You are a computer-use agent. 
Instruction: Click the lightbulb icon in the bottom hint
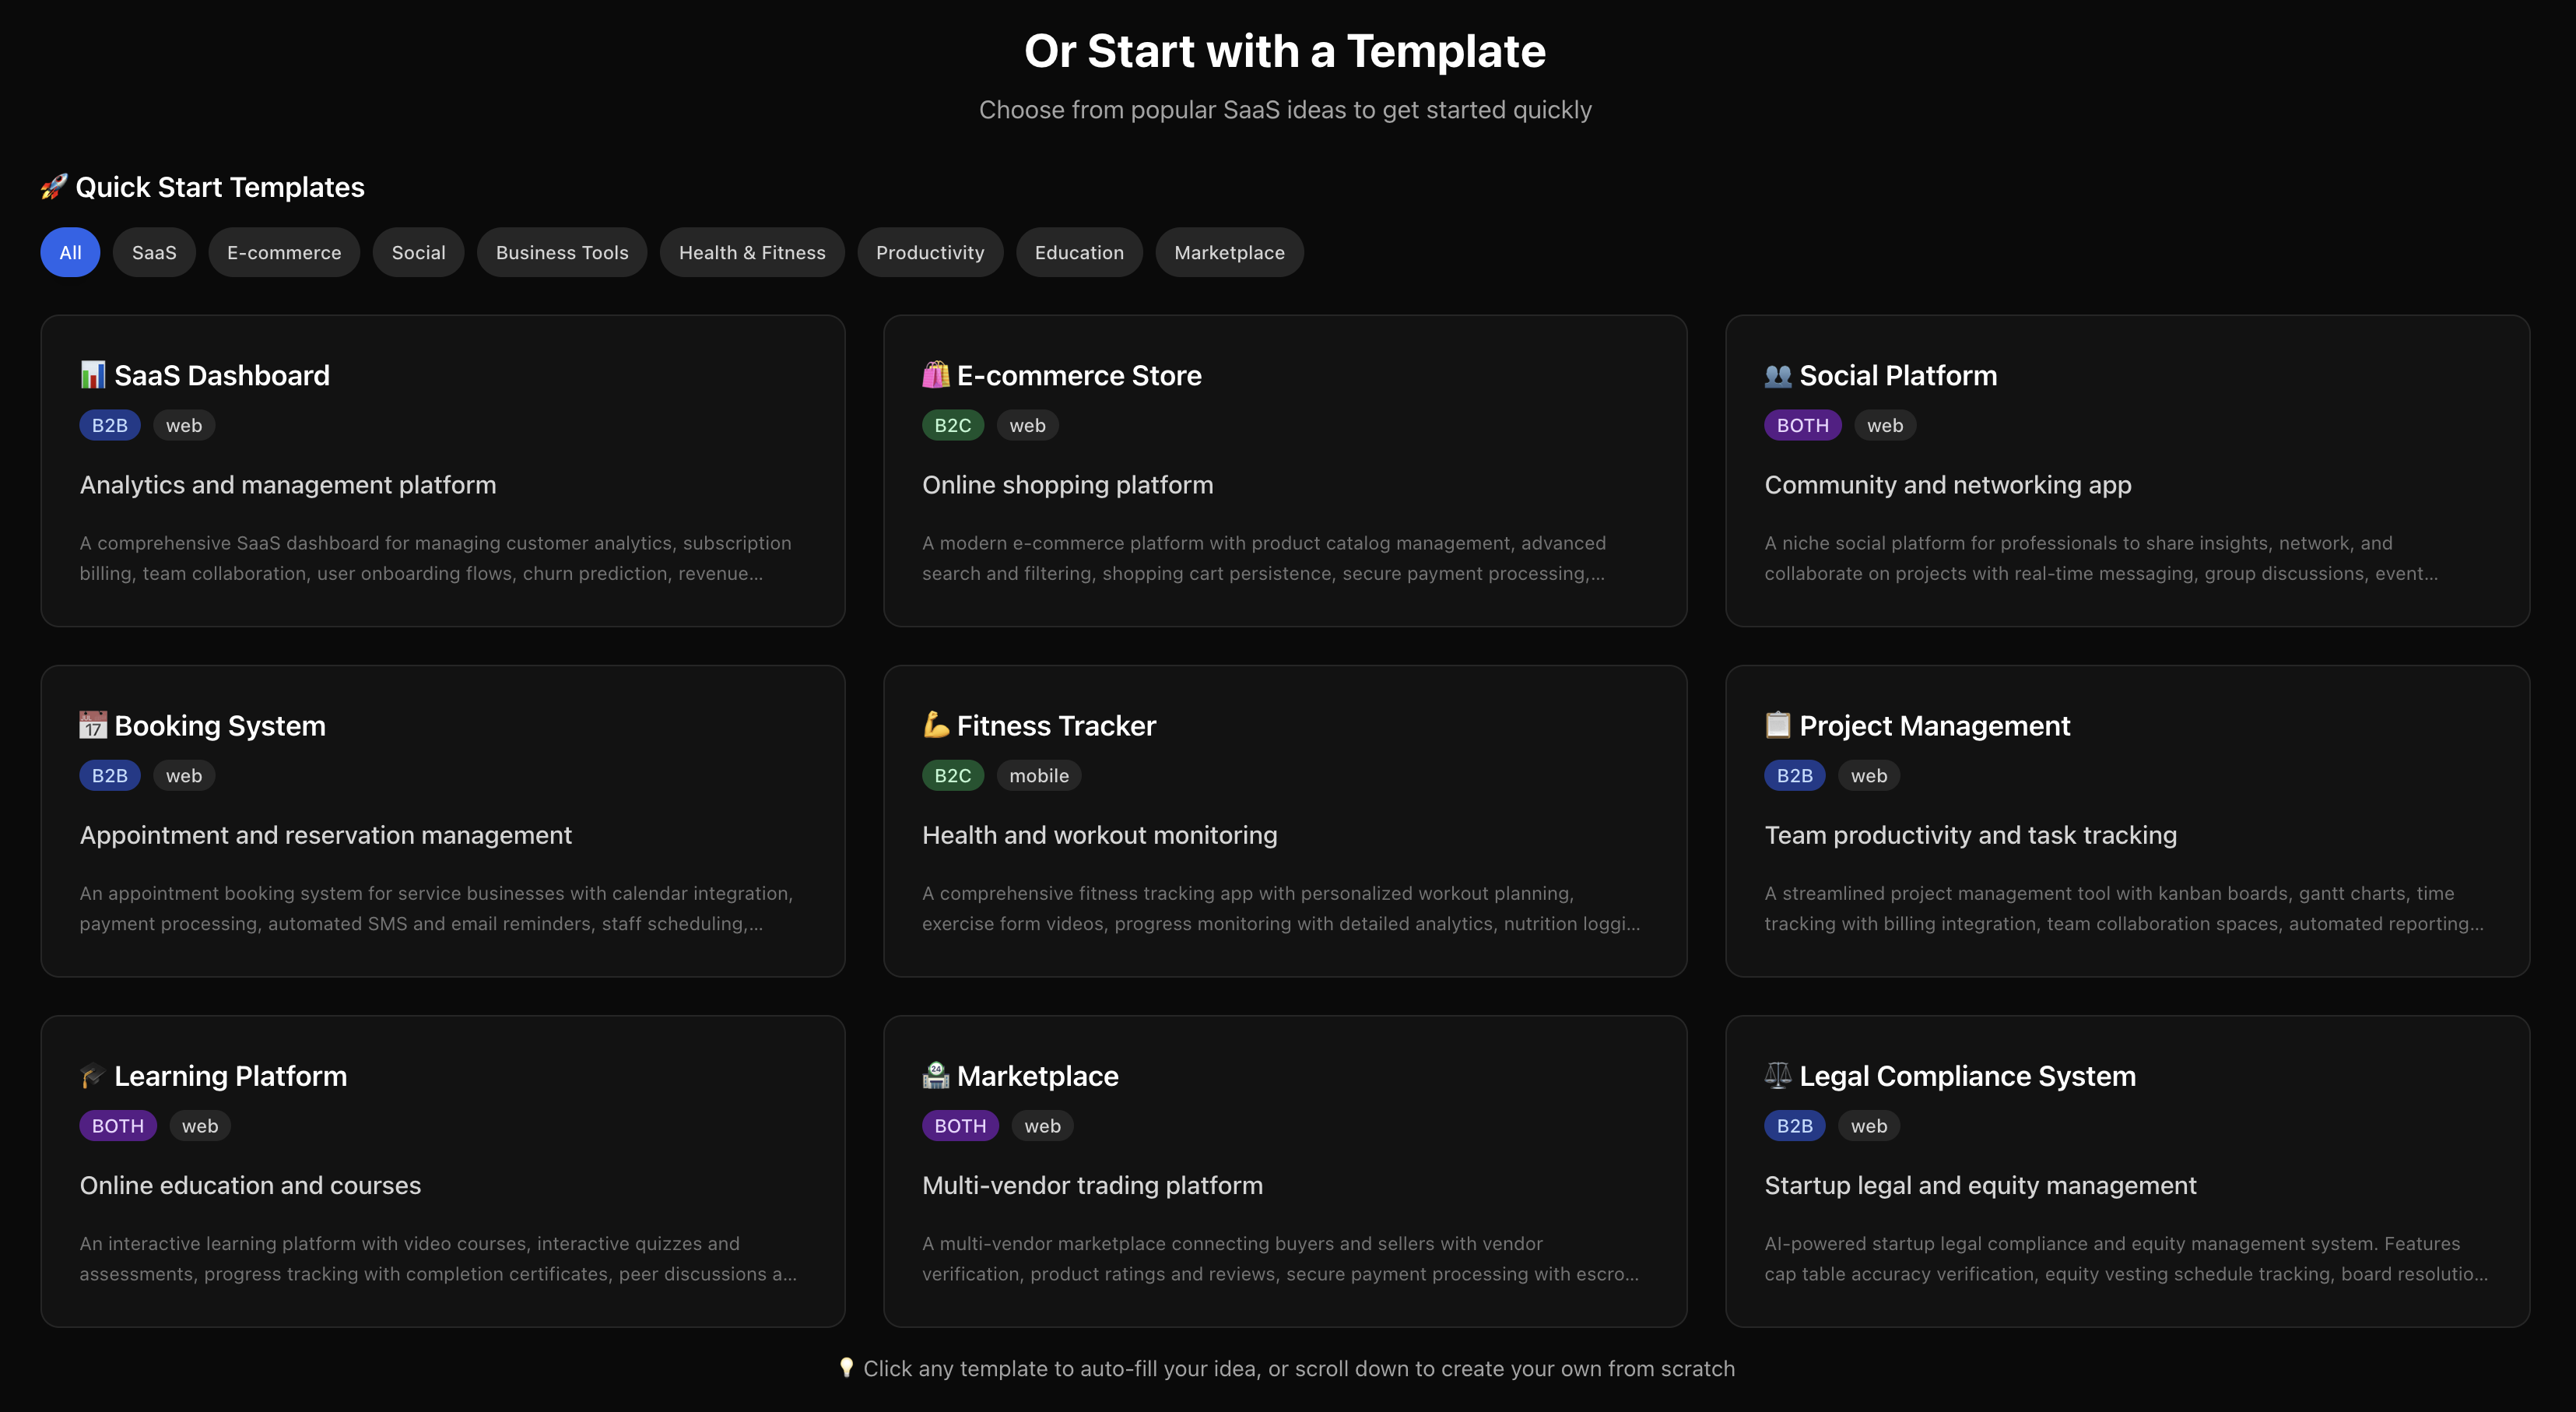tap(847, 1368)
